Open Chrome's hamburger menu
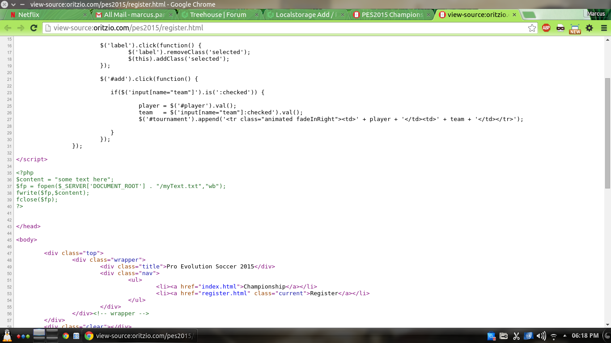 click(x=604, y=28)
